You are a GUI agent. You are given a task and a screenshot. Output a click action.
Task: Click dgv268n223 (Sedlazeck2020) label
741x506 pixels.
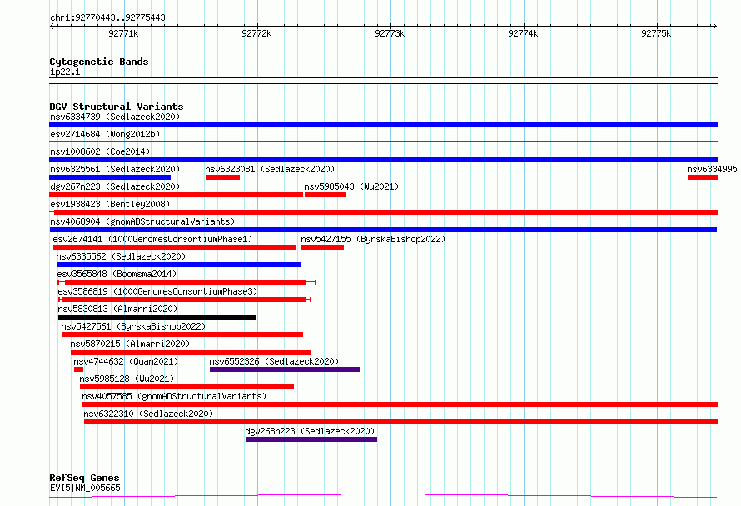pos(310,431)
